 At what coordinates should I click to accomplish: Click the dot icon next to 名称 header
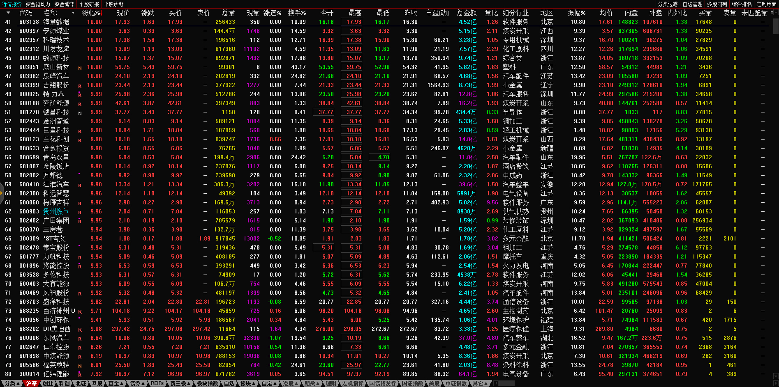[73, 13]
